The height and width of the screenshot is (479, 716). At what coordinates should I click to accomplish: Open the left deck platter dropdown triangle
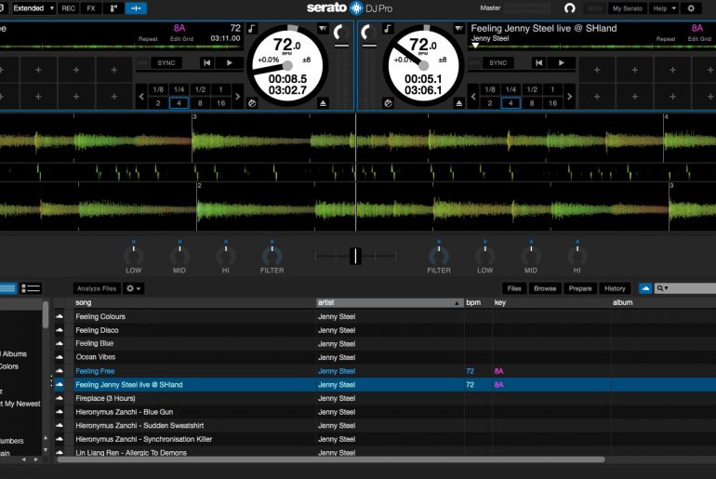[x=323, y=29]
